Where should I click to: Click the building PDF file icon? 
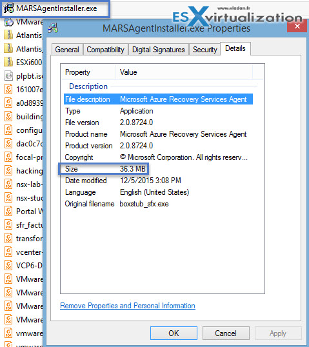(x=8, y=117)
